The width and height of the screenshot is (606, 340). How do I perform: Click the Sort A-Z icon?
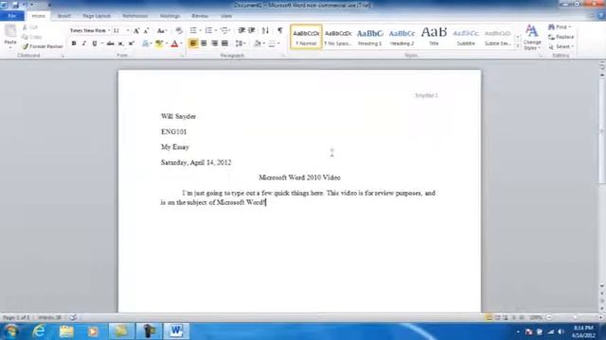point(265,30)
